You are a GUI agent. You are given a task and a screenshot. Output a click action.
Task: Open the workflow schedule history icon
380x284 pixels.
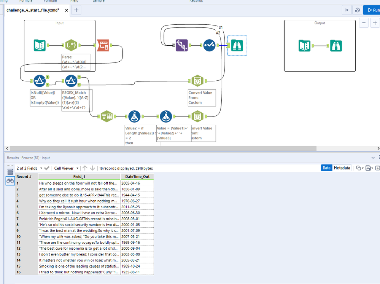point(357,10)
